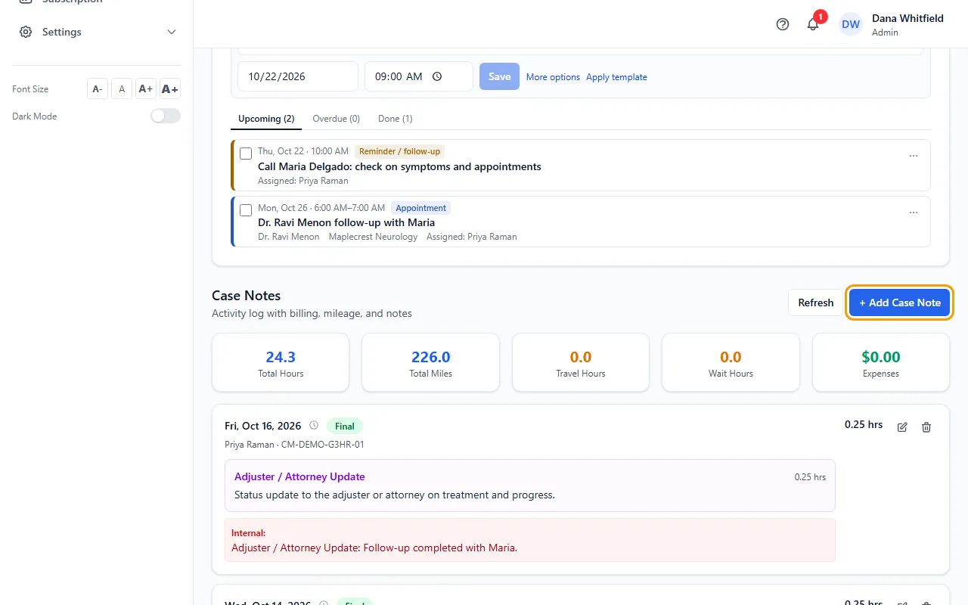Click the DW user avatar
The width and height of the screenshot is (968, 605).
pos(851,24)
